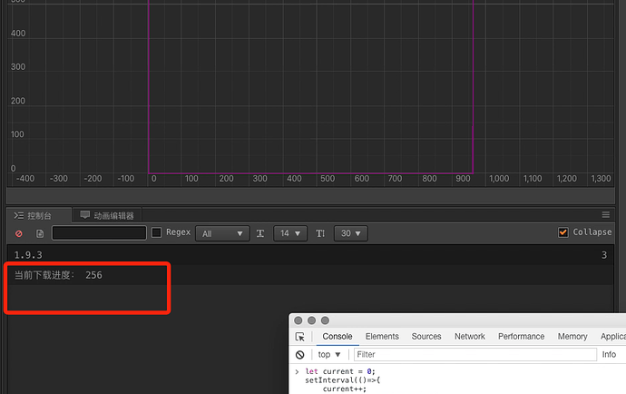Open the DevTools Memory tab
This screenshot has width=626, height=394.
pos(572,337)
